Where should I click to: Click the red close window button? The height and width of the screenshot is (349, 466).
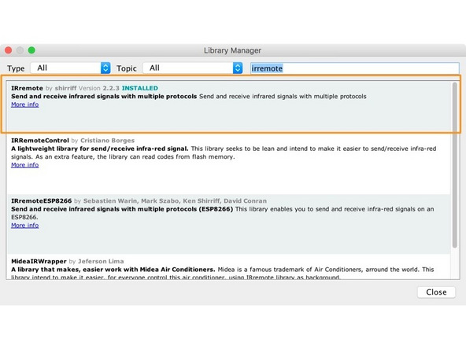pos(9,50)
